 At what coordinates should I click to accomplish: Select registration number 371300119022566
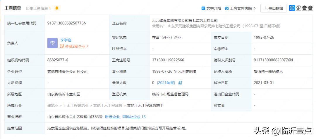coord(168,60)
